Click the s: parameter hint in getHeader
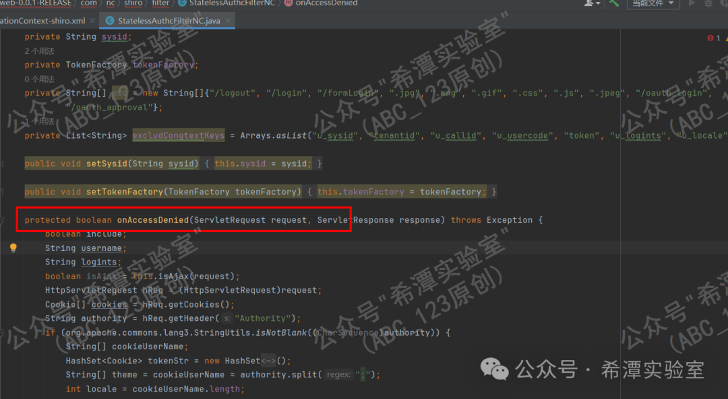Image resolution: width=728 pixels, height=399 pixels. coord(226,318)
